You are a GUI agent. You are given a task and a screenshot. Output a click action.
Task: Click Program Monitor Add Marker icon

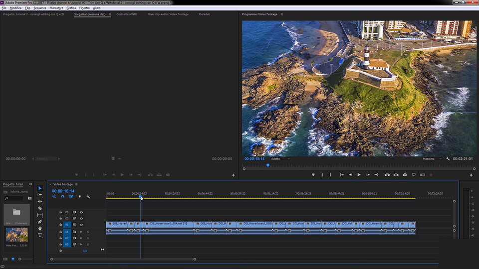[x=313, y=175]
